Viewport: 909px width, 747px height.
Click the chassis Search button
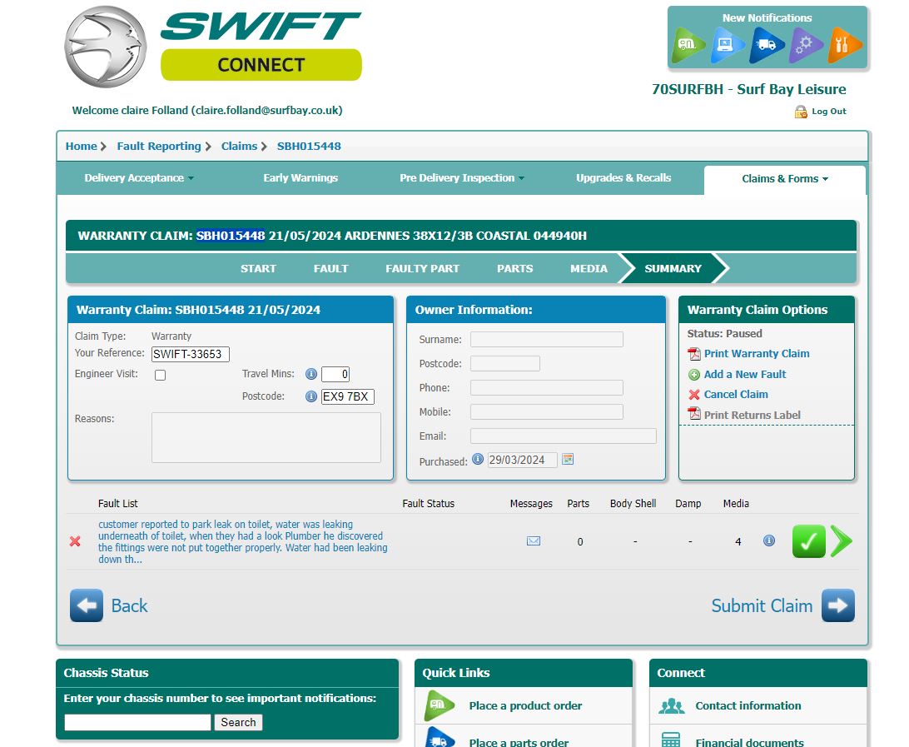[x=238, y=722]
